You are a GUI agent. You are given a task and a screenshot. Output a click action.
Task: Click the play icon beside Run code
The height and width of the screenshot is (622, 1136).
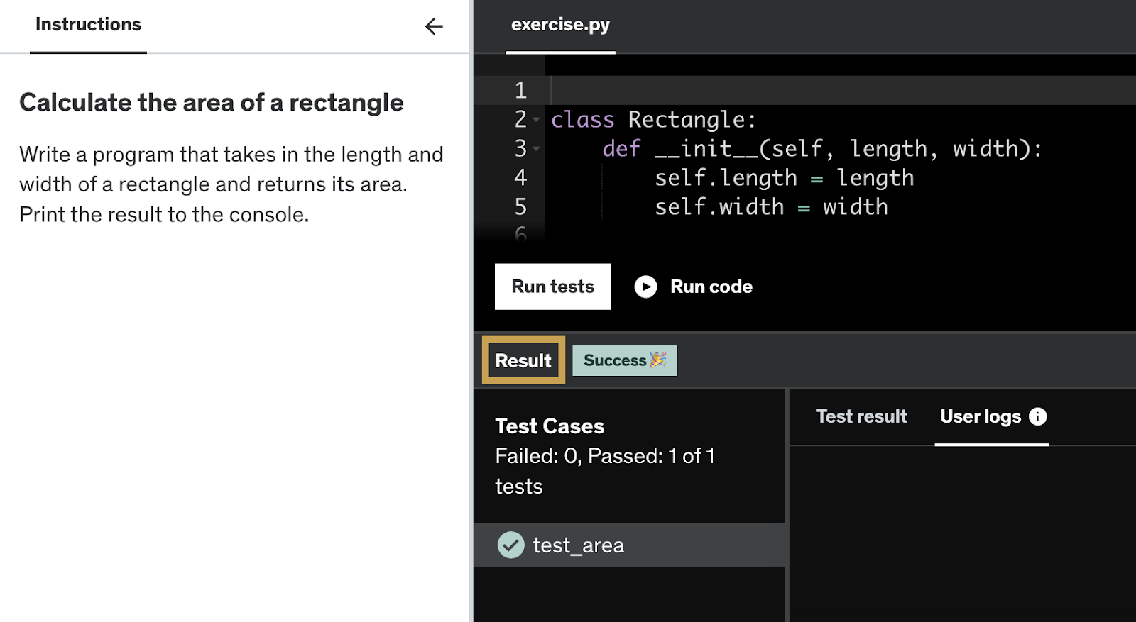point(645,287)
